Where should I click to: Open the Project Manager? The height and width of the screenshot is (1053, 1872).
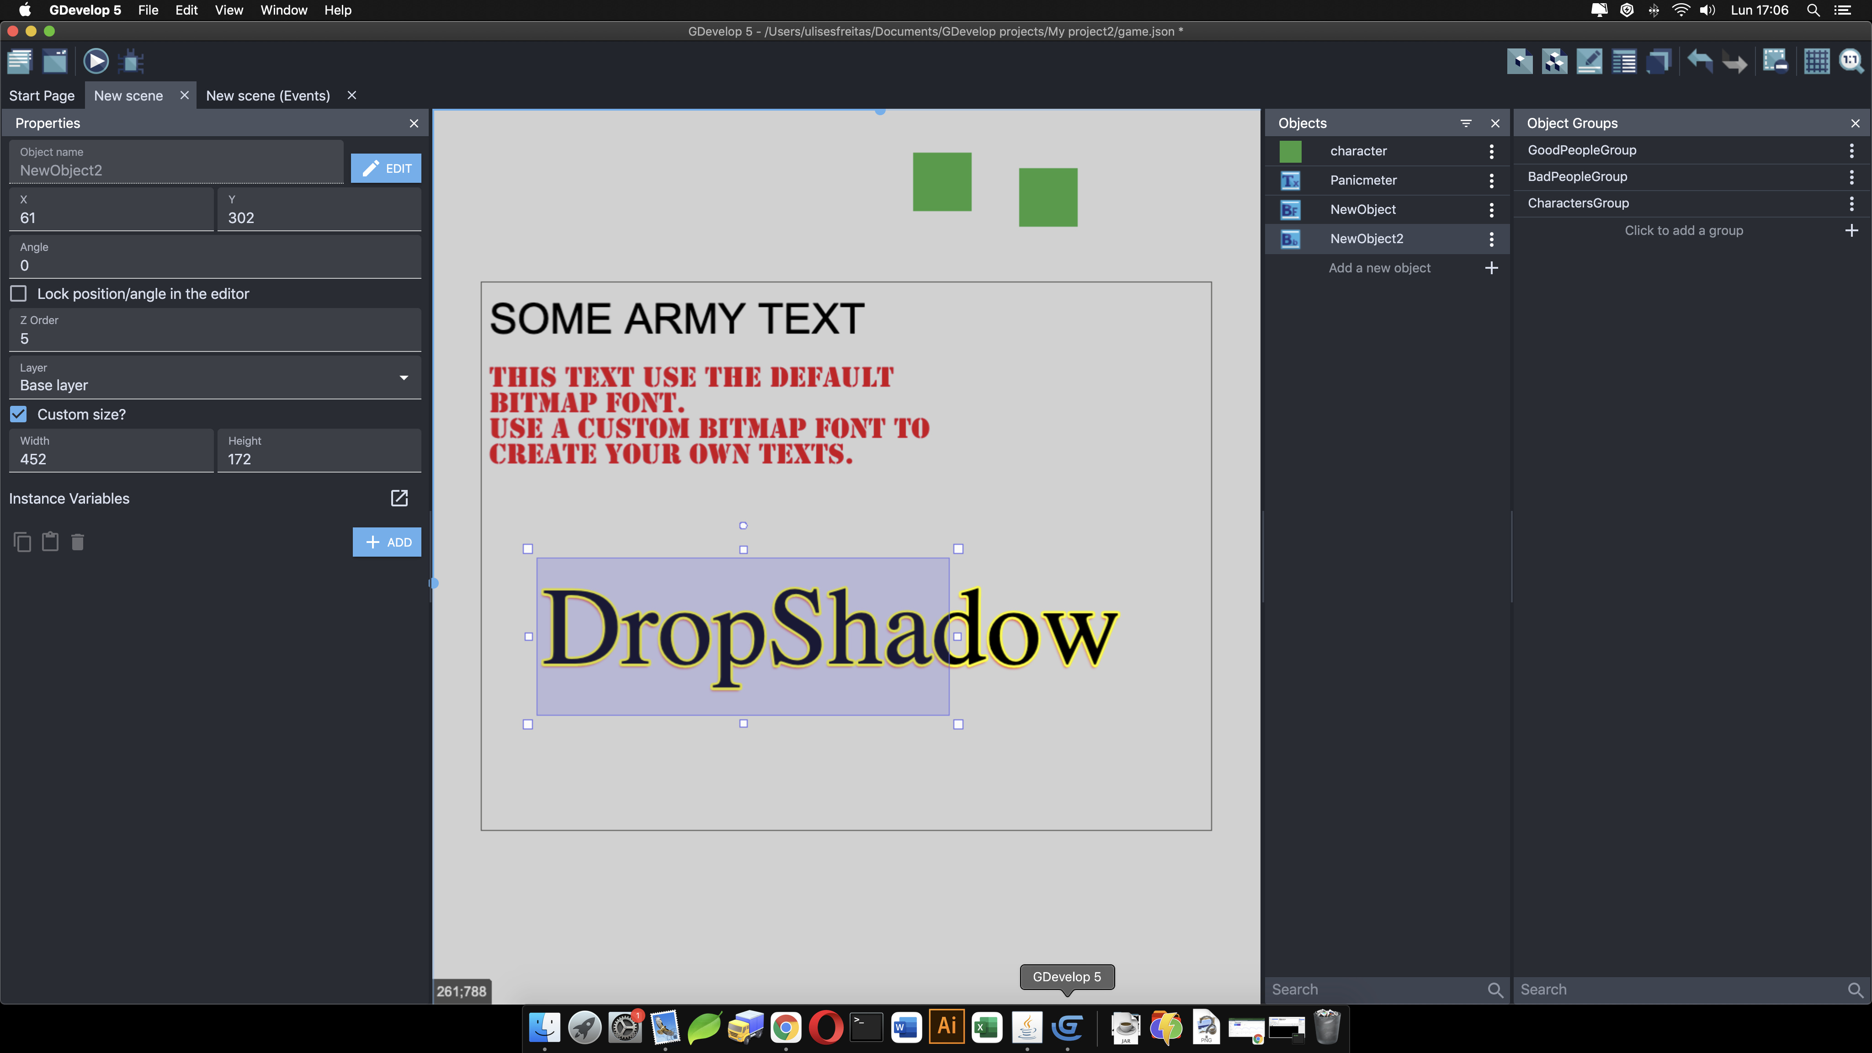click(20, 61)
